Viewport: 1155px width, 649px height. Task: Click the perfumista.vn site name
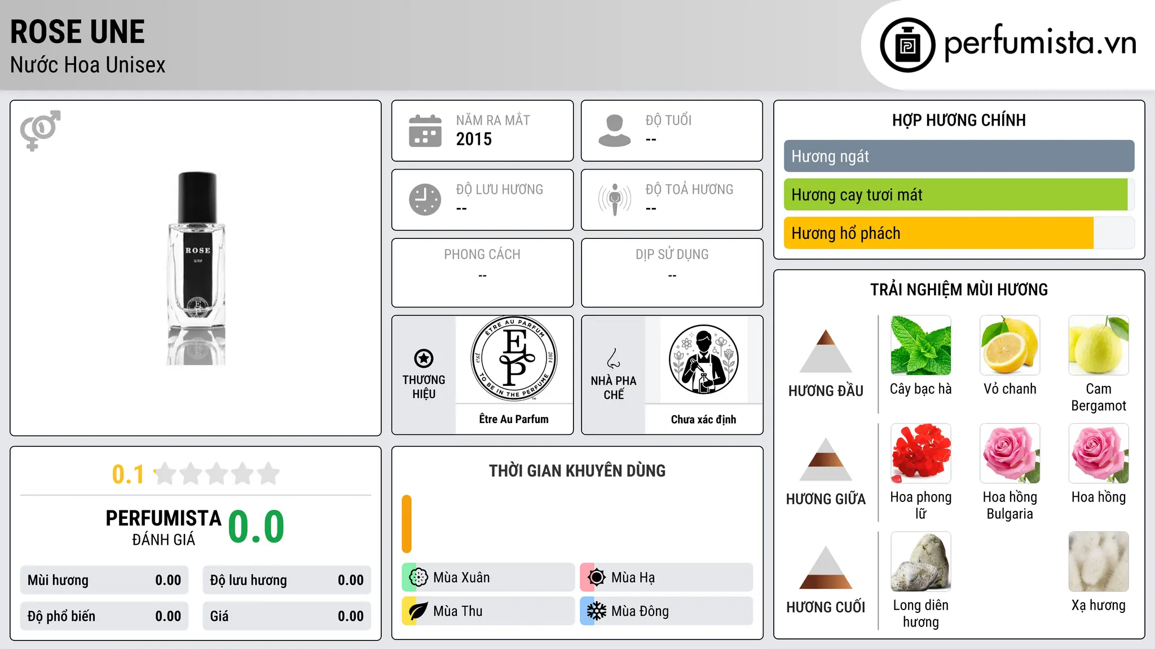click(x=1040, y=43)
